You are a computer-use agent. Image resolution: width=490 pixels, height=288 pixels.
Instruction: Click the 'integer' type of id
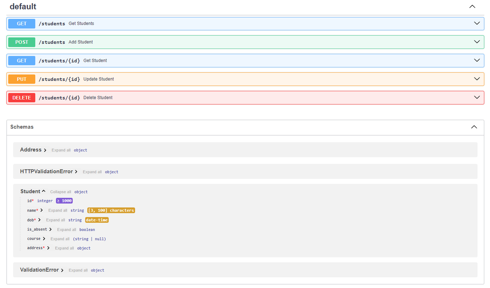(45, 201)
